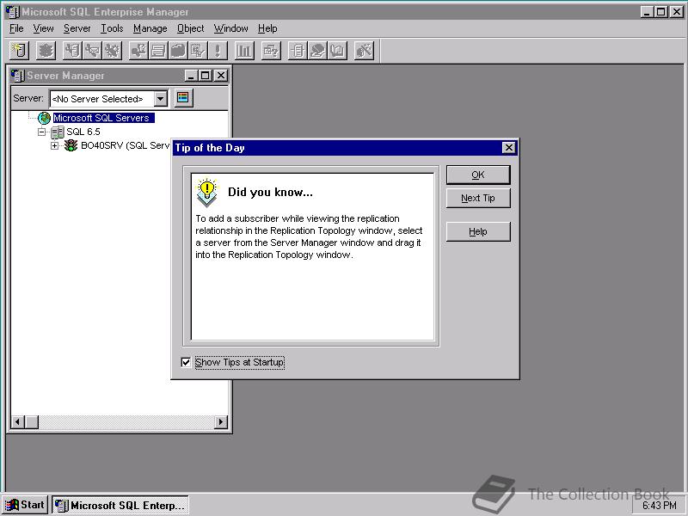Click the Replication Subscribing book toolbar icon
Viewport: 688px width, 516px height.
(337, 51)
